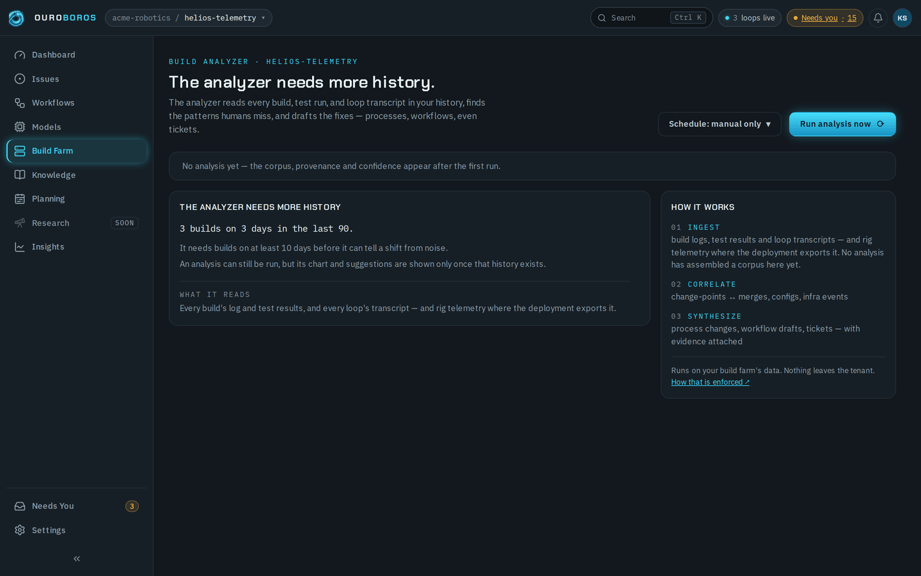Open the Knowledge book icon

click(x=20, y=175)
